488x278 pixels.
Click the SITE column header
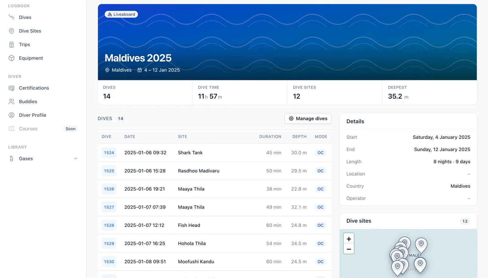[x=182, y=137]
